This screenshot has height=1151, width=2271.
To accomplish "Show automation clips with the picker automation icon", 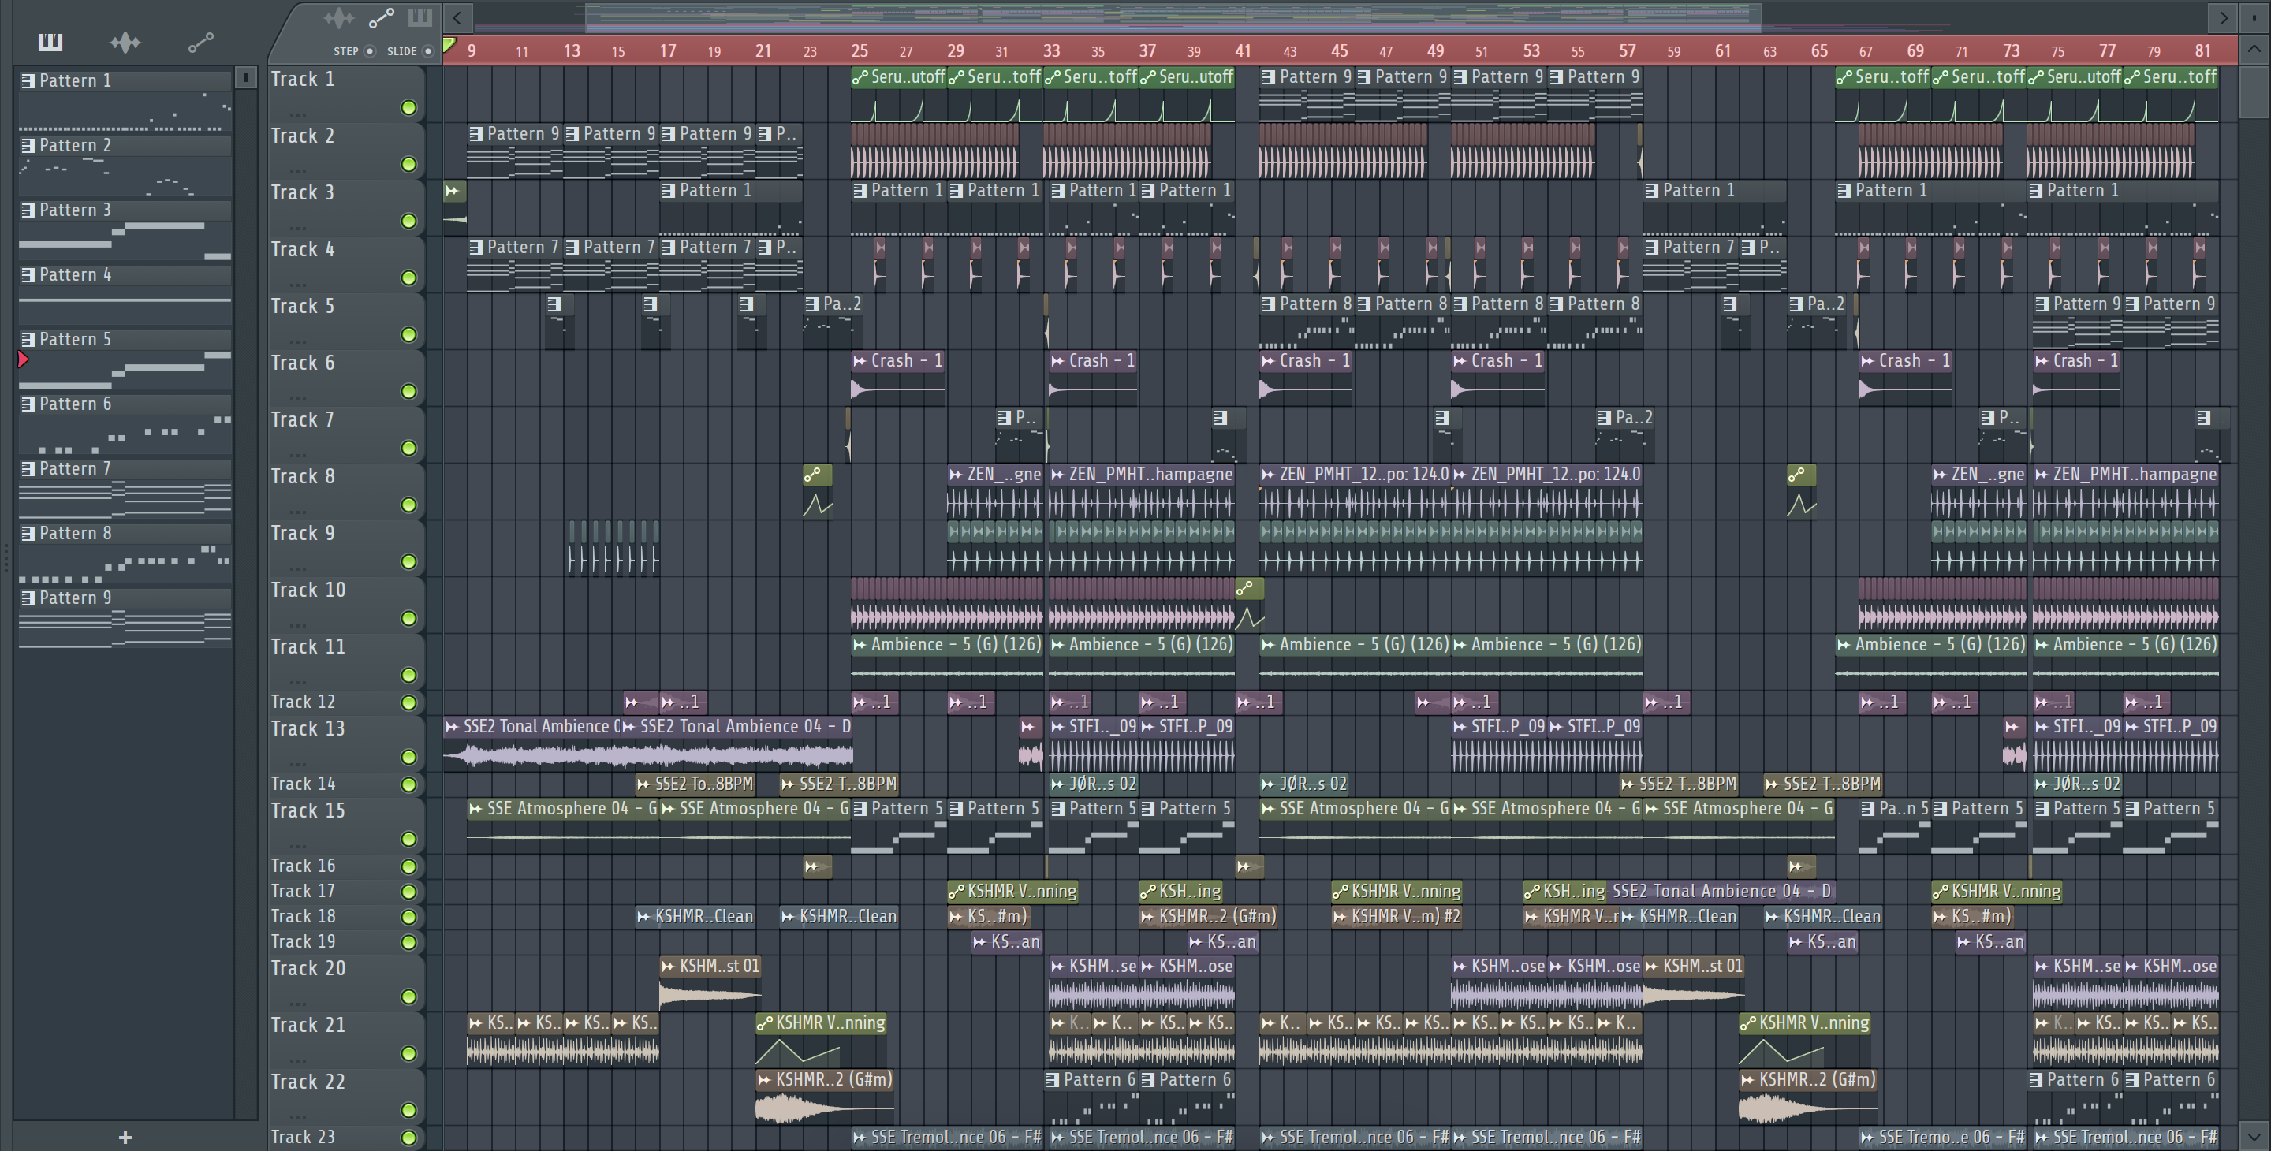I will click(200, 42).
